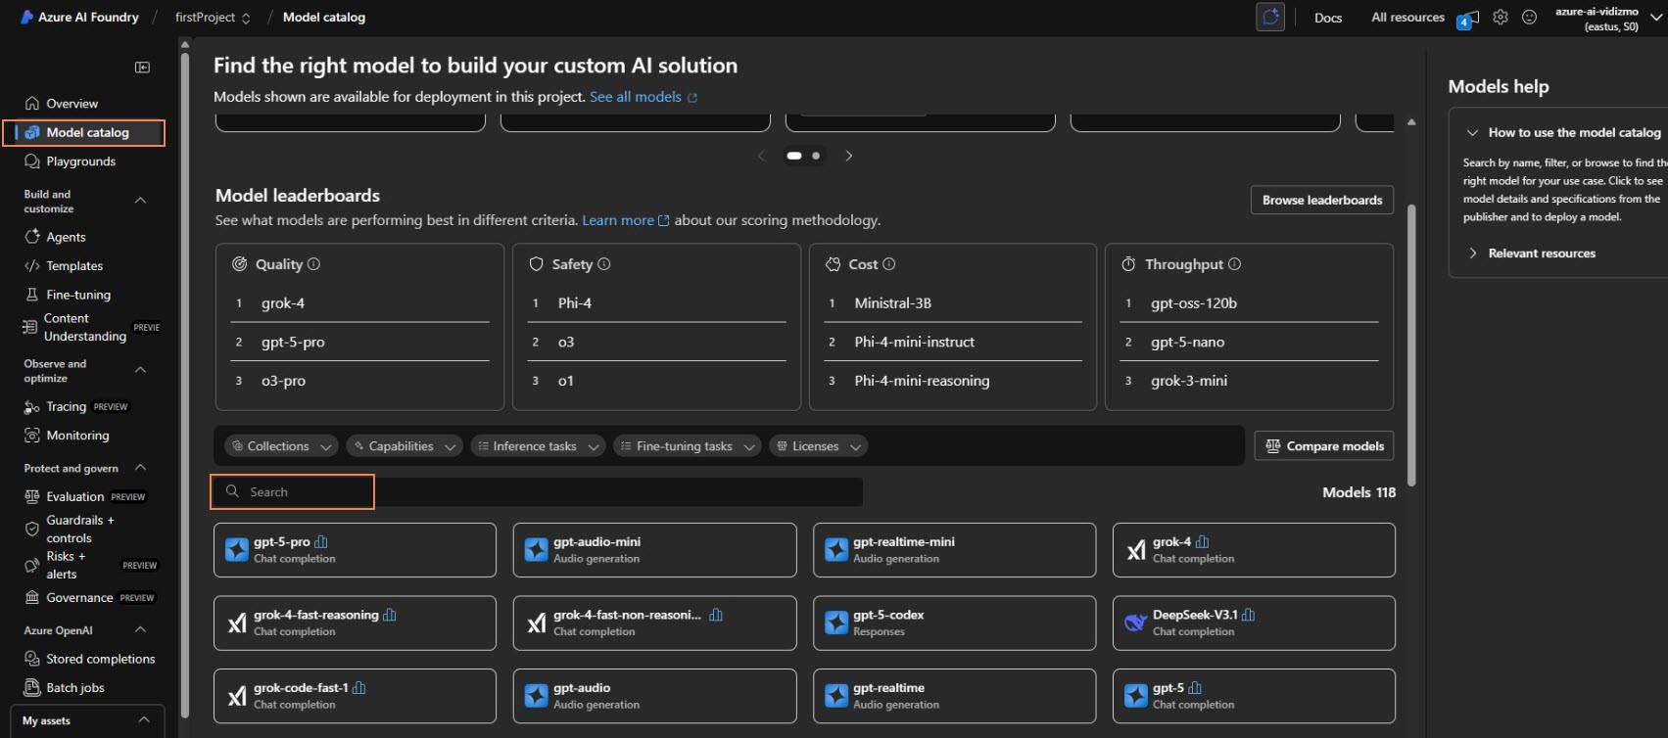The image size is (1668, 738).
Task: Click the Copilot icon in top bar
Action: coord(1270,18)
